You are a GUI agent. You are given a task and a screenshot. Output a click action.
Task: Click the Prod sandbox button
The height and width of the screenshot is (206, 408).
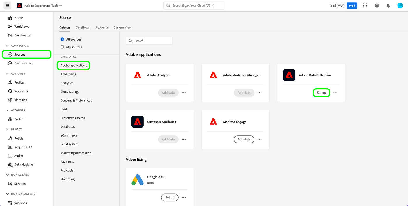(352, 6)
